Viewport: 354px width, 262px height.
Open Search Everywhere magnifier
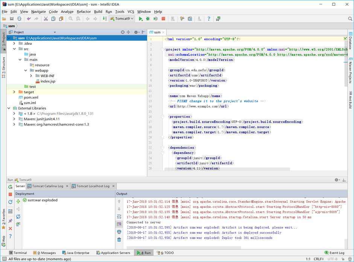350,19
